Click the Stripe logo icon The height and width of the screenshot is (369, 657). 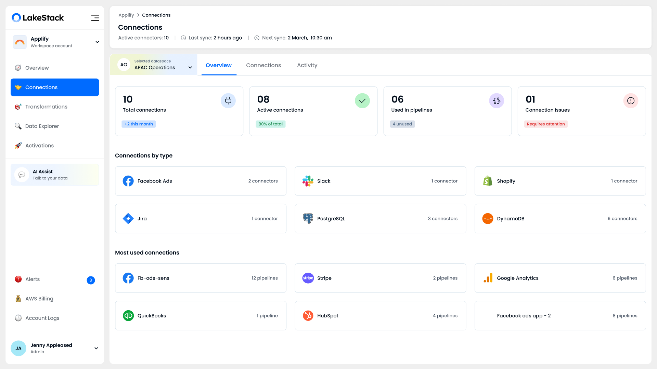pyautogui.click(x=308, y=278)
